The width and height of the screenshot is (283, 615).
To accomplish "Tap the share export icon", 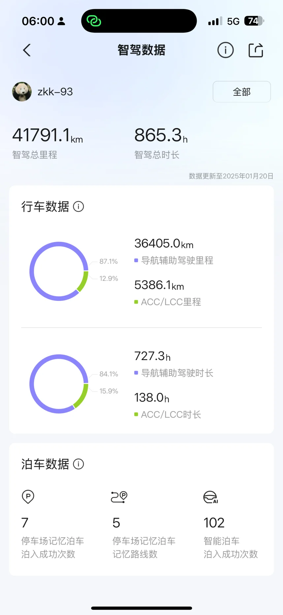I will pyautogui.click(x=256, y=50).
